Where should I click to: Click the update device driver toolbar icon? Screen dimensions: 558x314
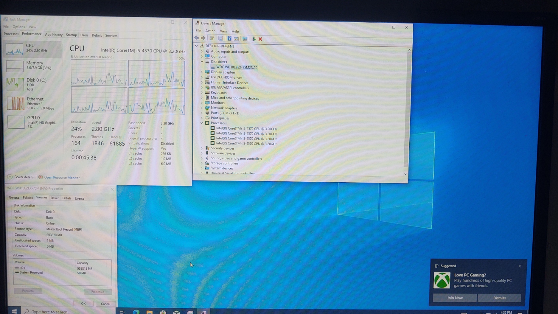[x=254, y=39]
